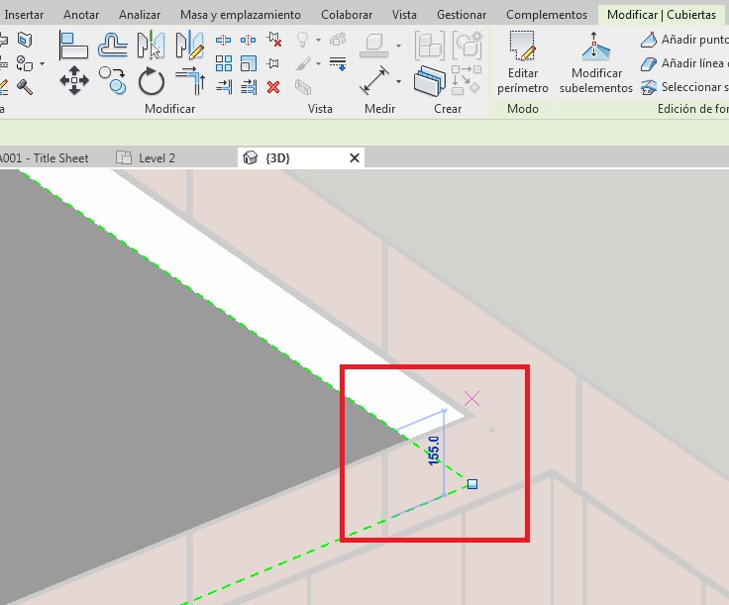
Task: Select the Align tool
Action: pos(74,46)
